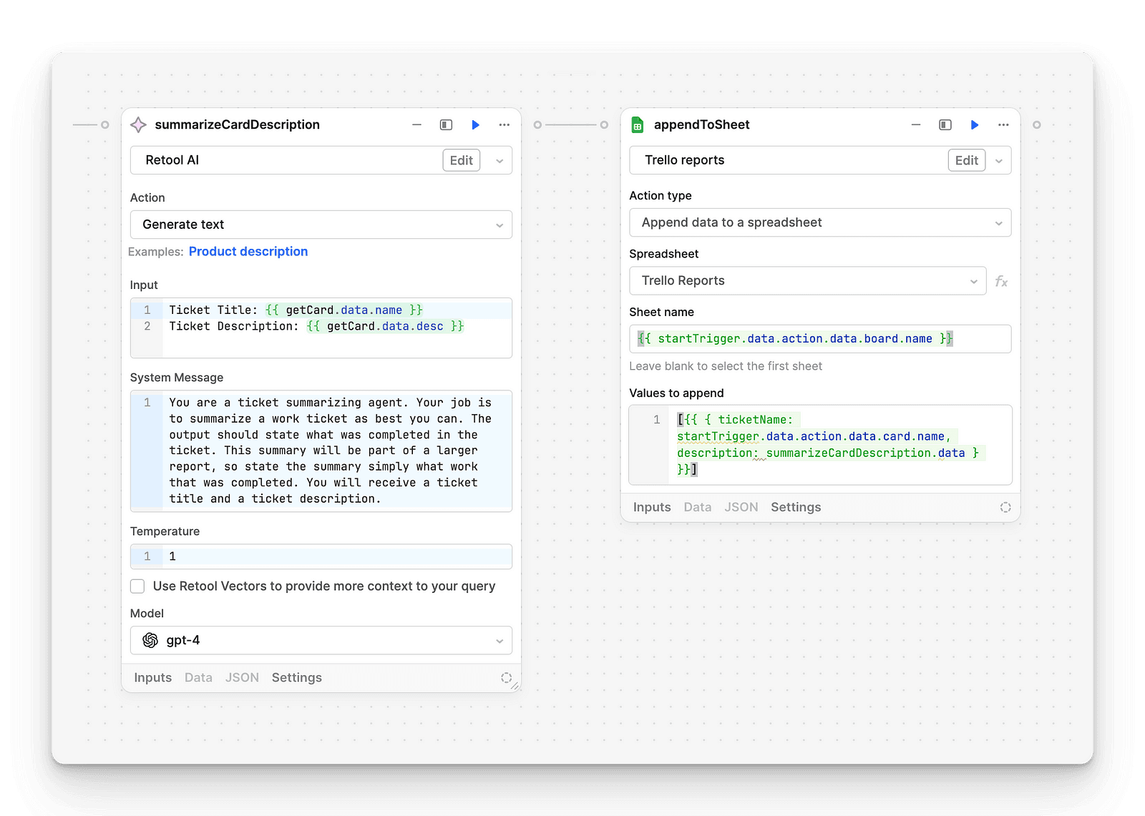This screenshot has height=816, width=1145.
Task: Run the appendToSheet block
Action: 974,125
